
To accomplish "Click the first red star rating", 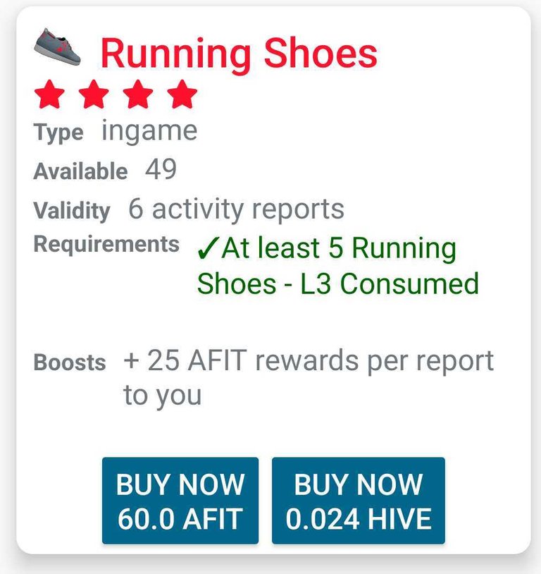I will coord(49,94).
